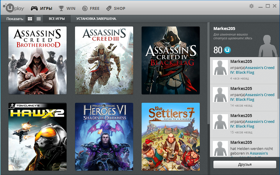This screenshot has width=280, height=175.
Task: Click avatar of the '14 часов назад' entry
Action: (220, 95)
